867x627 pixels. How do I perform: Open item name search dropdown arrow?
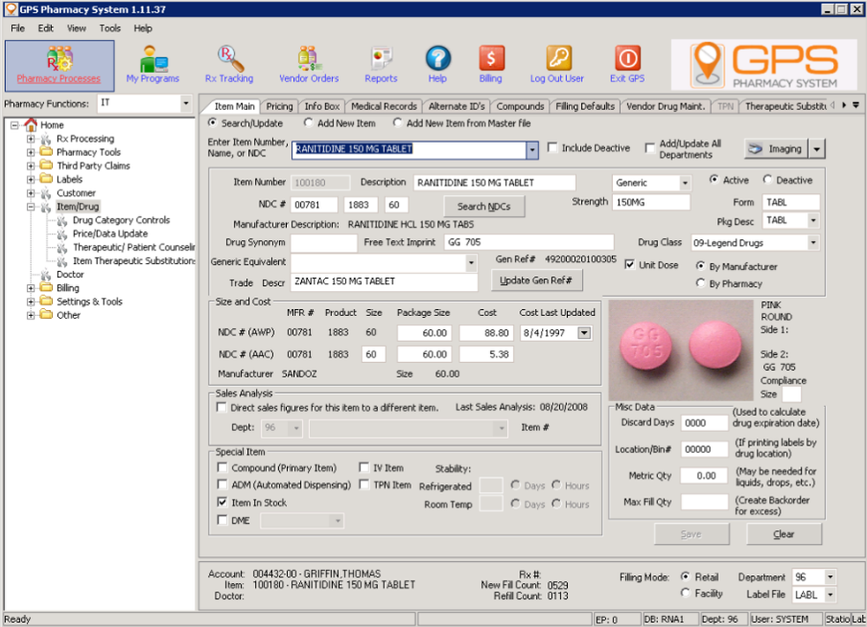tap(532, 150)
